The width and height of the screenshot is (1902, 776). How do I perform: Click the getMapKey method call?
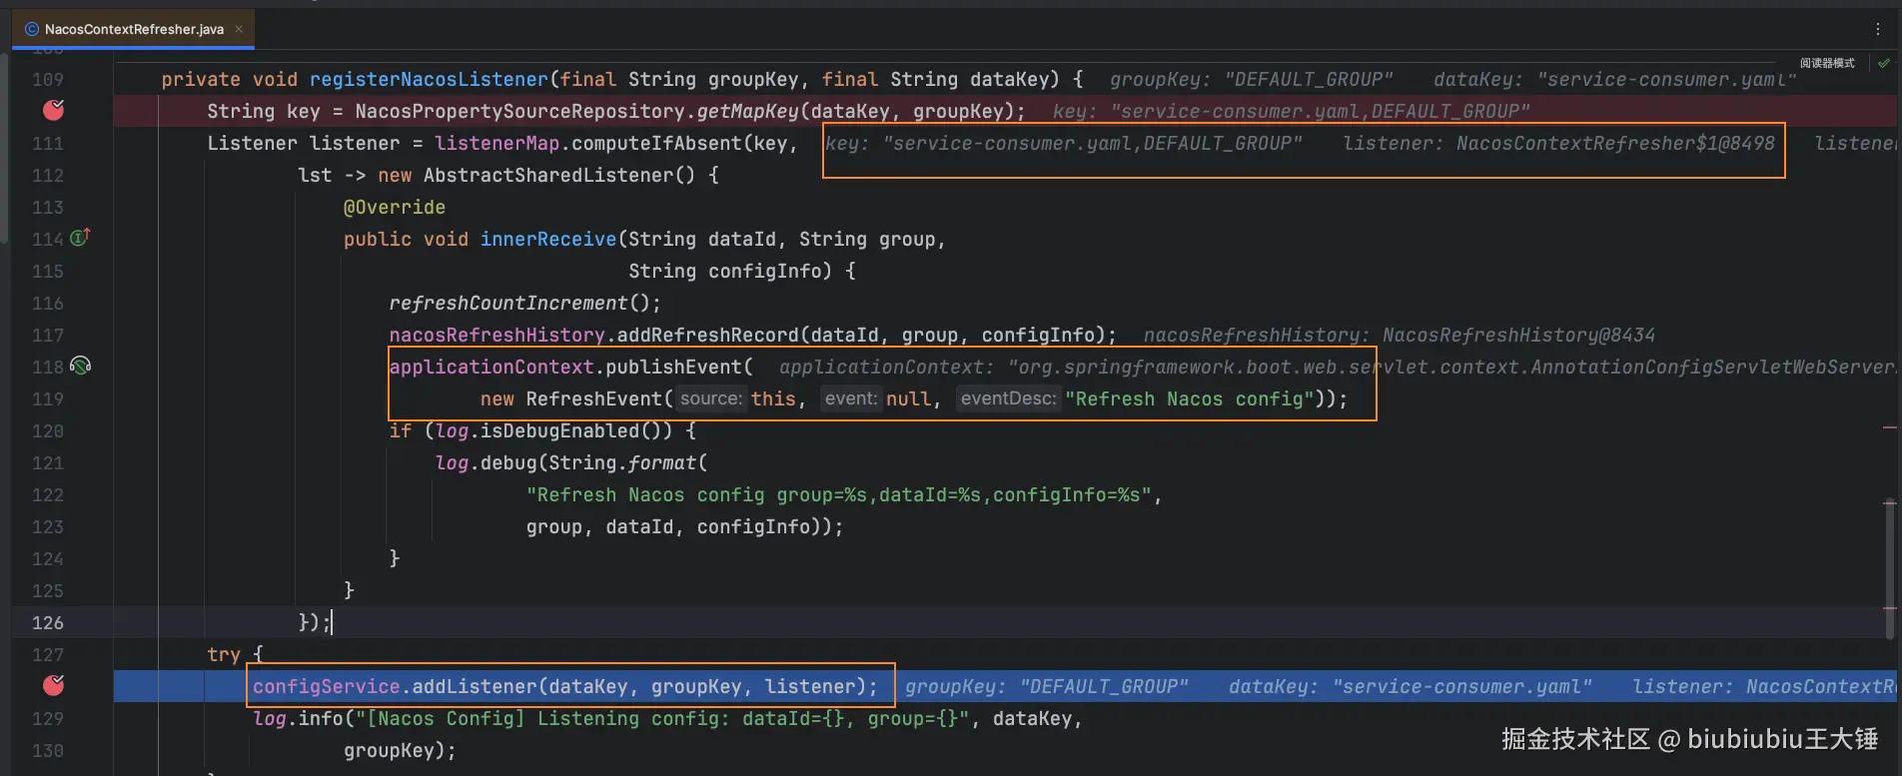(x=748, y=111)
